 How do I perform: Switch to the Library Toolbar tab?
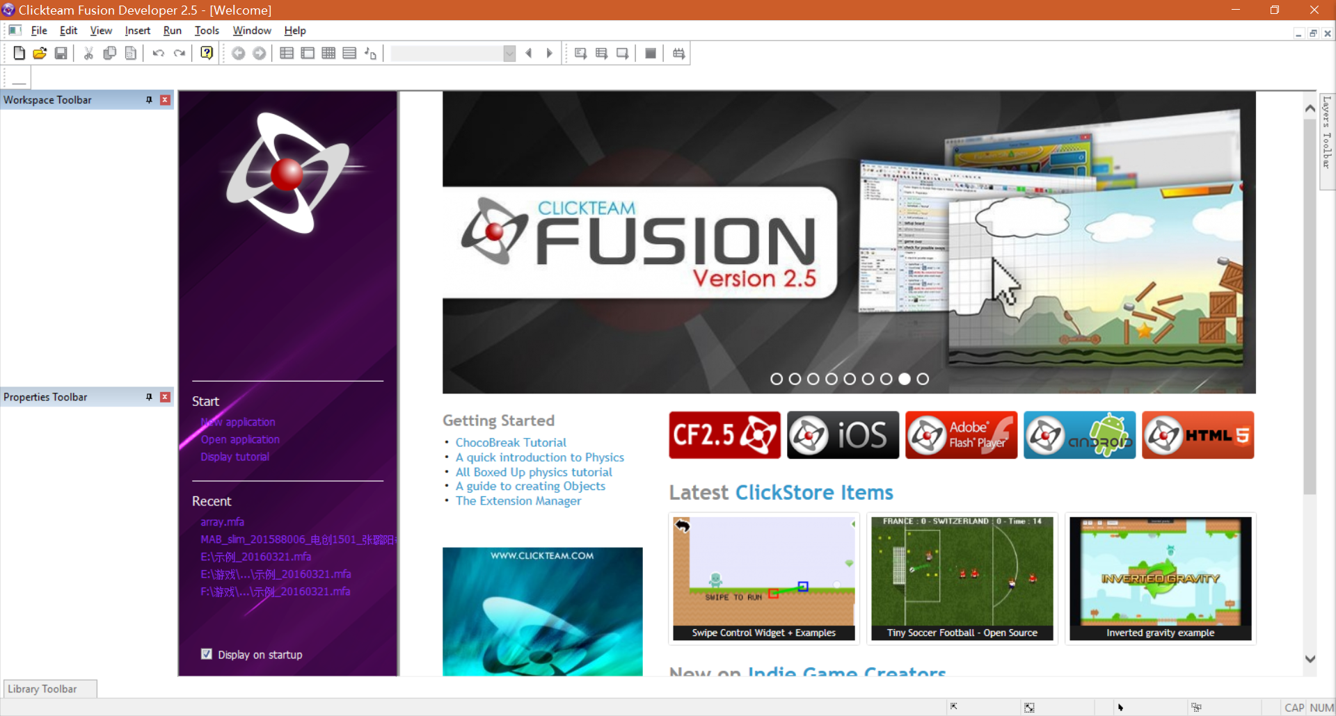[49, 689]
